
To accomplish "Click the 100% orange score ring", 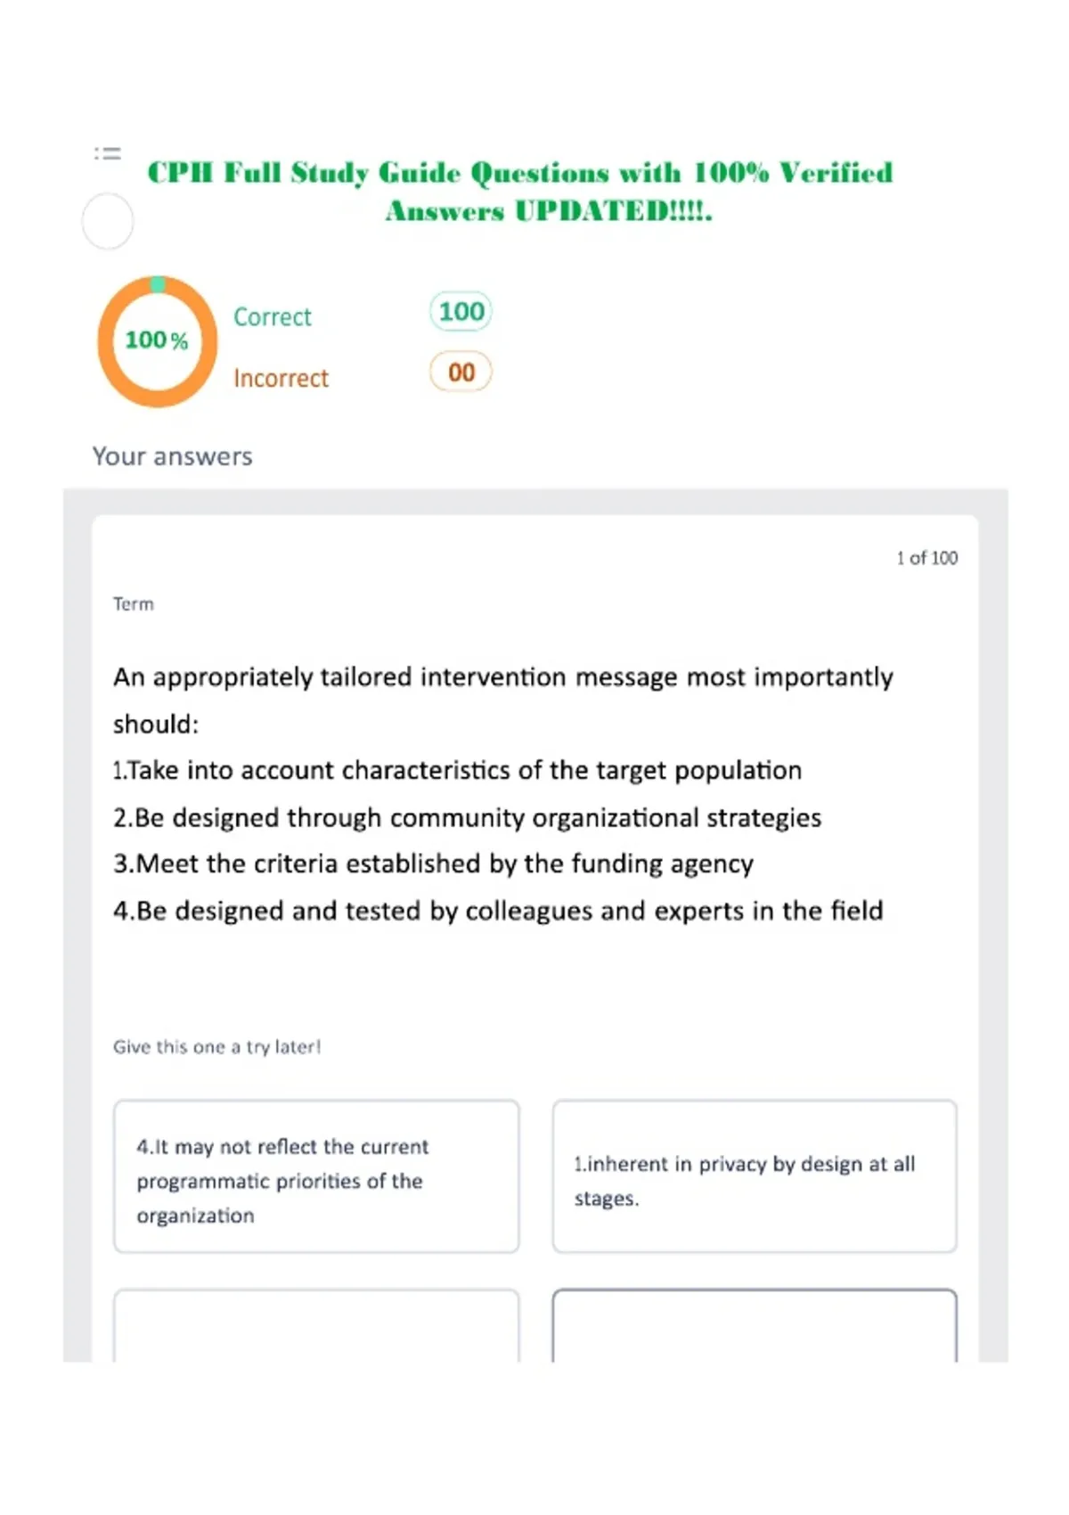I will (x=158, y=341).
